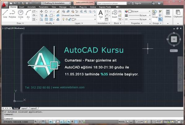Click the Utilities panel button

tap(168, 14)
